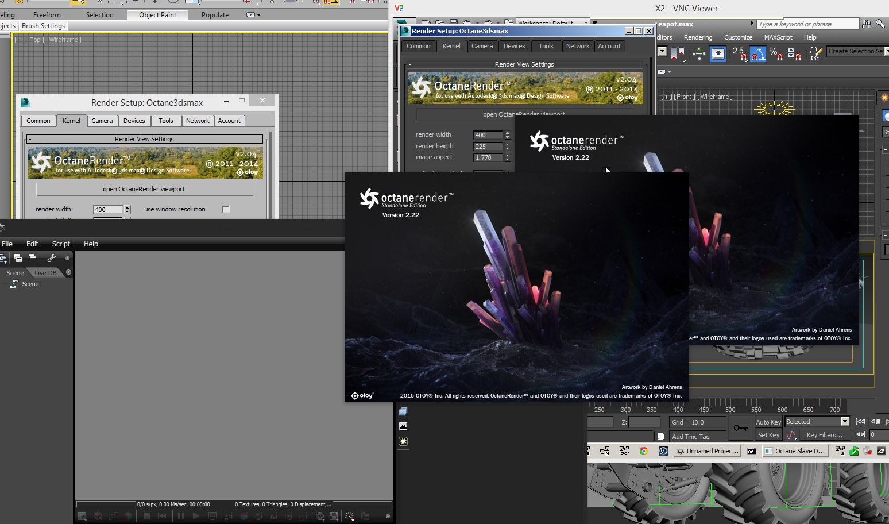Open the Script menu in Octane standalone
Image resolution: width=889 pixels, height=524 pixels.
click(x=61, y=244)
